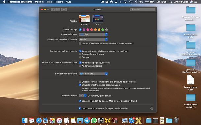
Task: Click the Andrea Guida user name in menu bar
Action: (181, 2)
